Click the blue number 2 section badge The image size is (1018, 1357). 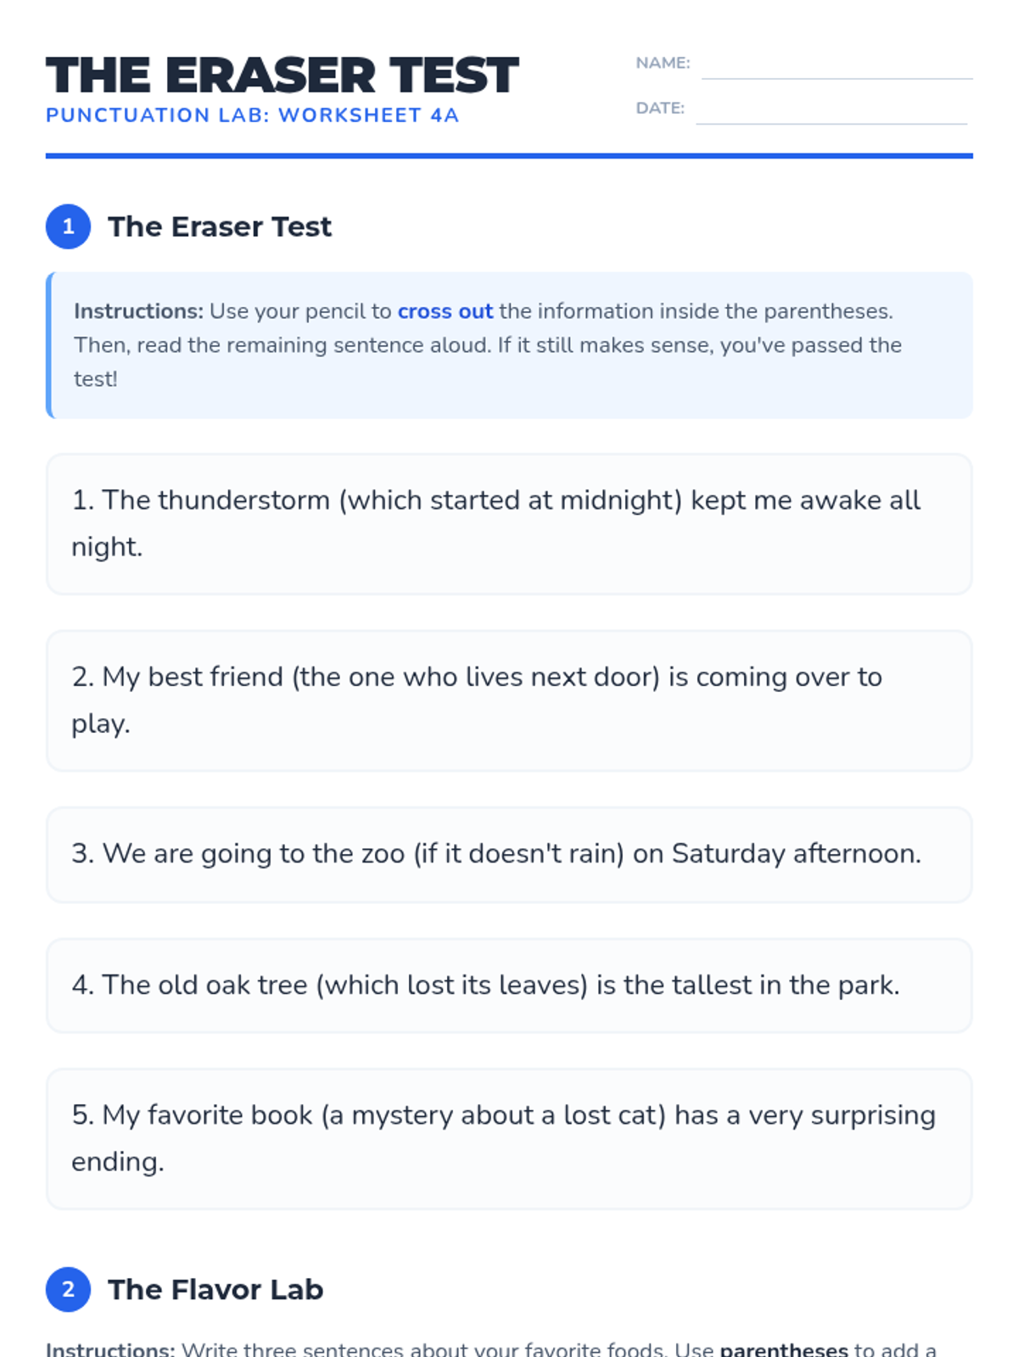[68, 1289]
